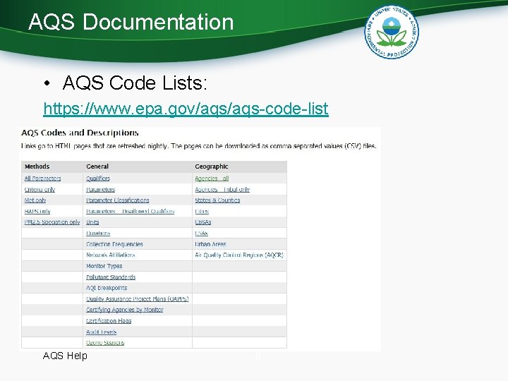Viewport: 508px width, 381px height.
Task: Open the CBSAs link
Action: (203, 222)
